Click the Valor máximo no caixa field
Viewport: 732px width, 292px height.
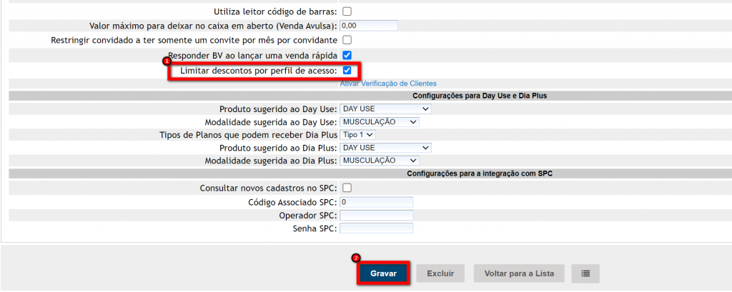(x=368, y=25)
